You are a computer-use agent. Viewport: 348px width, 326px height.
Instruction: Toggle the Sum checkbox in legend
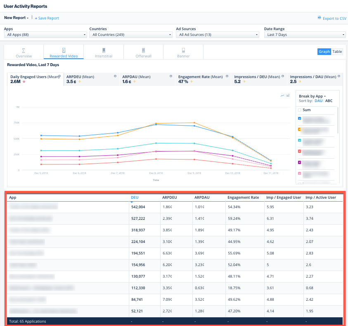(299, 110)
